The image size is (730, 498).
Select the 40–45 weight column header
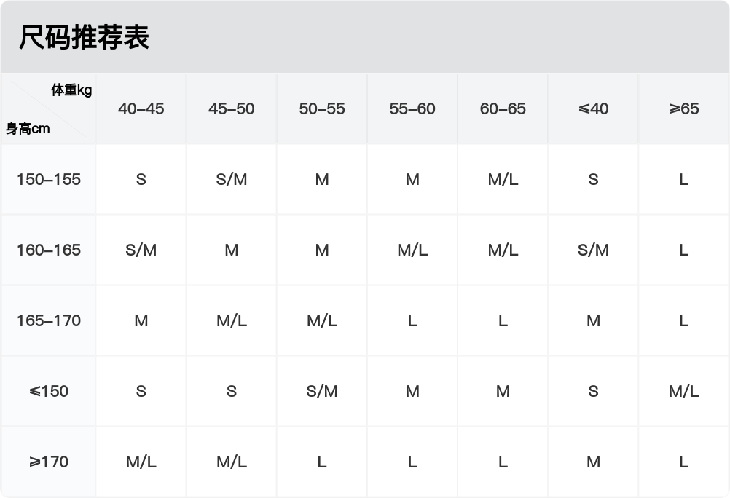(x=141, y=108)
